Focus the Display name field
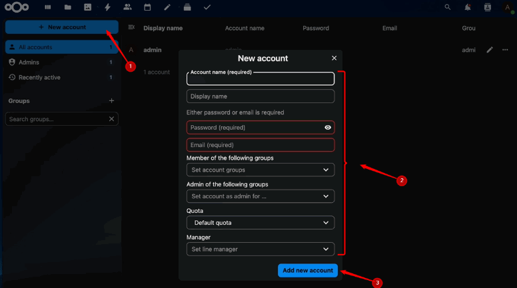The height and width of the screenshot is (288, 517). point(260,96)
